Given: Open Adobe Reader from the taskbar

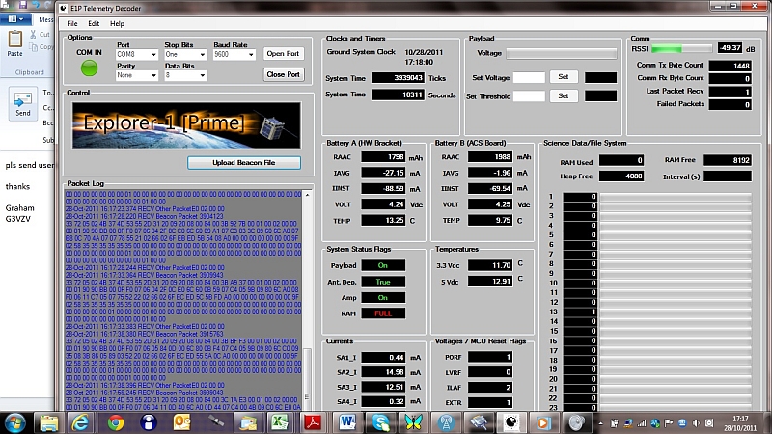Looking at the screenshot, I should (x=314, y=422).
